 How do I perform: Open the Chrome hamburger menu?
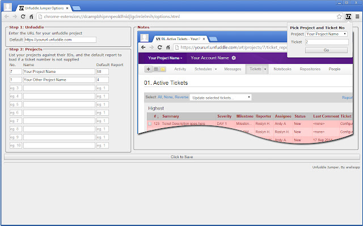click(x=357, y=16)
